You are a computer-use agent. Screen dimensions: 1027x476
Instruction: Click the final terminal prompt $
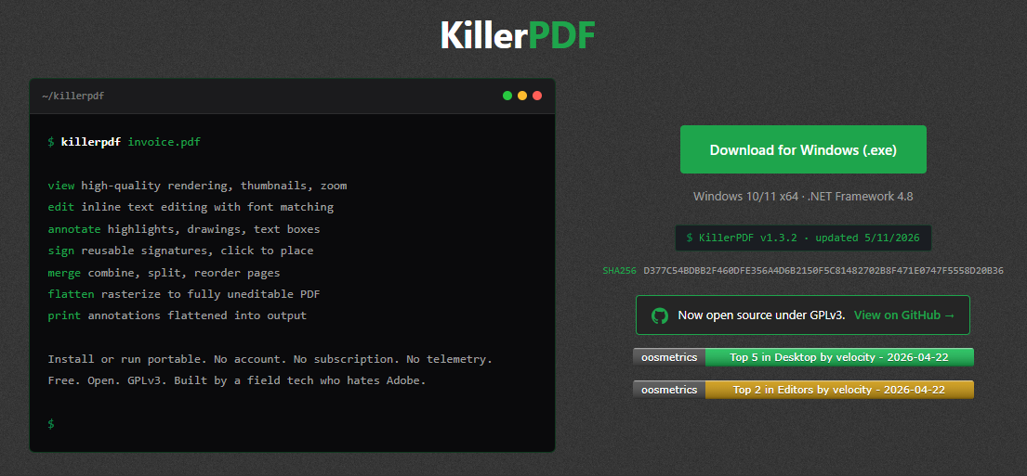[x=51, y=424]
